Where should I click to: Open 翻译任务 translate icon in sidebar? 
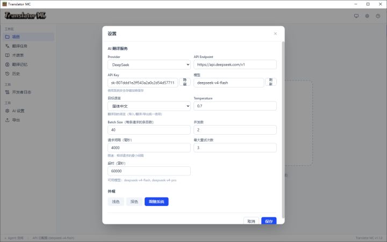click(8, 46)
